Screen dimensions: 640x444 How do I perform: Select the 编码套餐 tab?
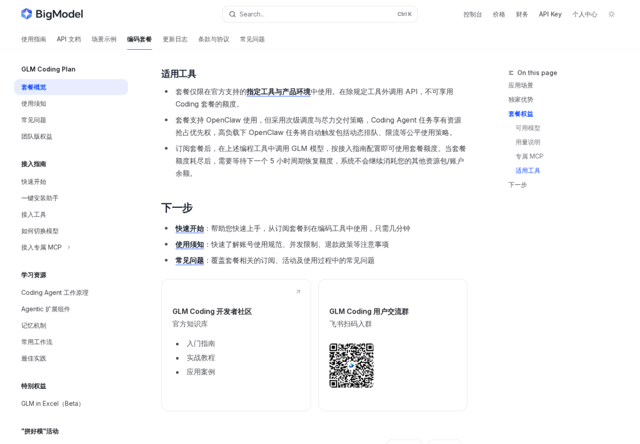(x=139, y=39)
